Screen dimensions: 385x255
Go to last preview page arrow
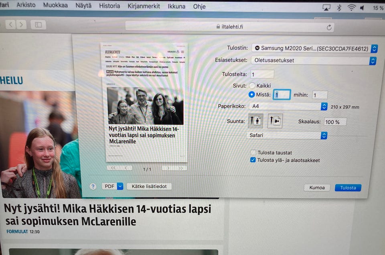181,168
